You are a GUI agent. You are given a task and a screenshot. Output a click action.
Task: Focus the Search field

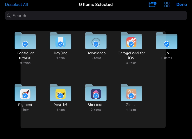[x=96, y=16]
